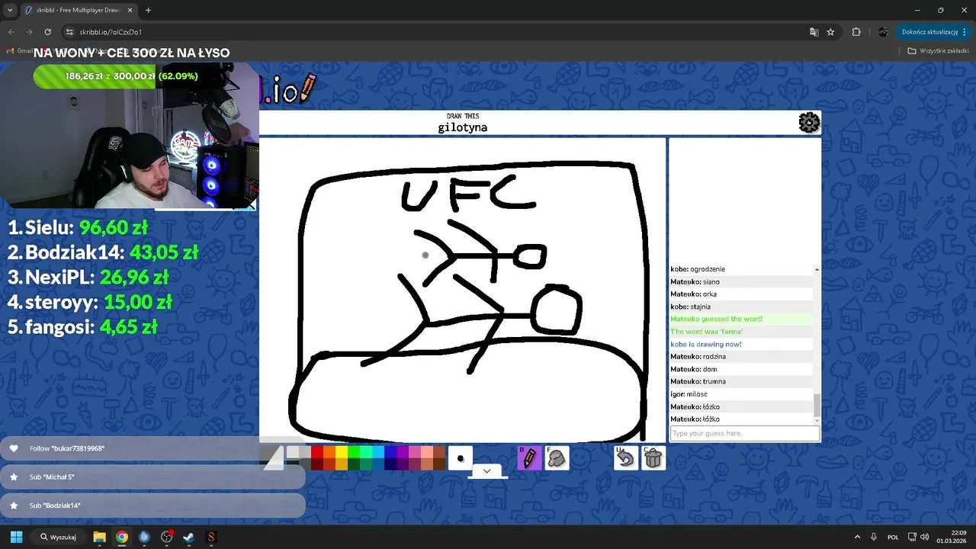Open File Explorer from taskbar
The height and width of the screenshot is (549, 976).
tap(99, 537)
